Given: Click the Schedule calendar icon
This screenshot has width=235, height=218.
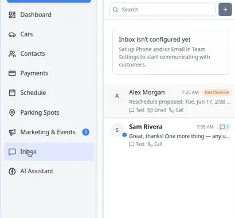Looking at the screenshot, I should 12,93.
